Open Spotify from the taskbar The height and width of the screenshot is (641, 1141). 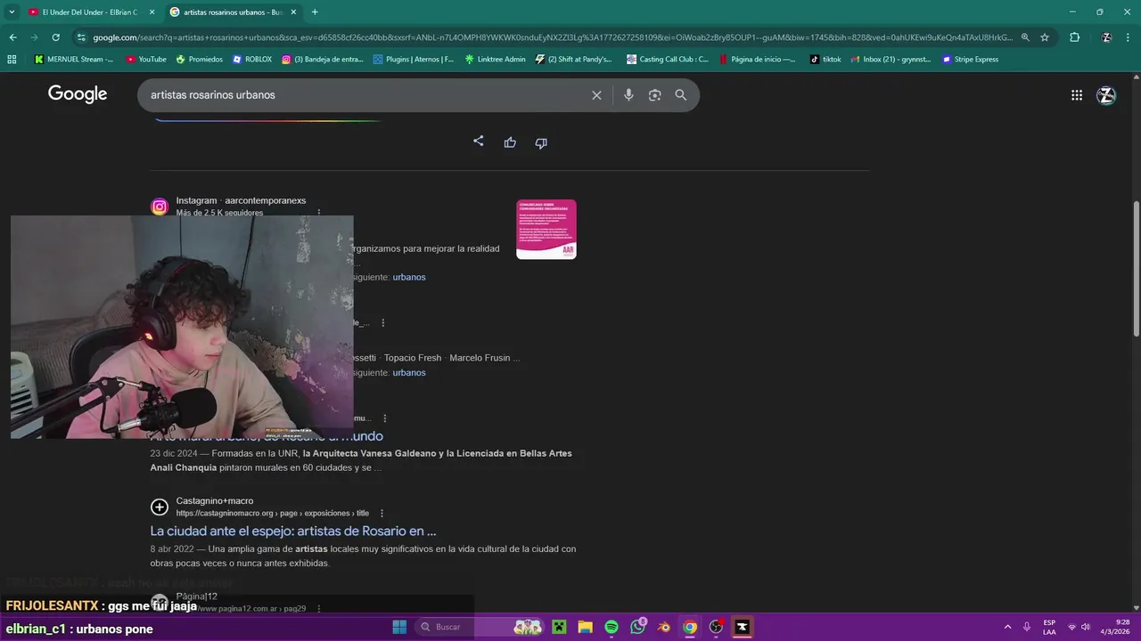point(612,627)
